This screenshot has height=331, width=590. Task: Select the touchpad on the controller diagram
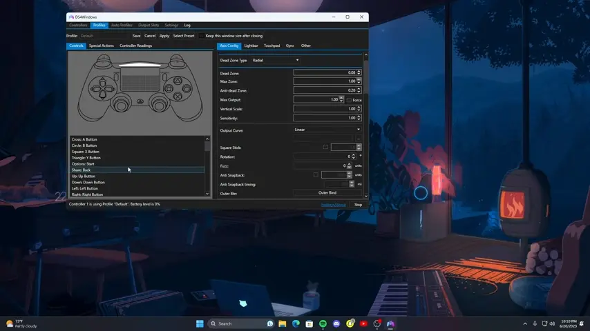click(140, 79)
